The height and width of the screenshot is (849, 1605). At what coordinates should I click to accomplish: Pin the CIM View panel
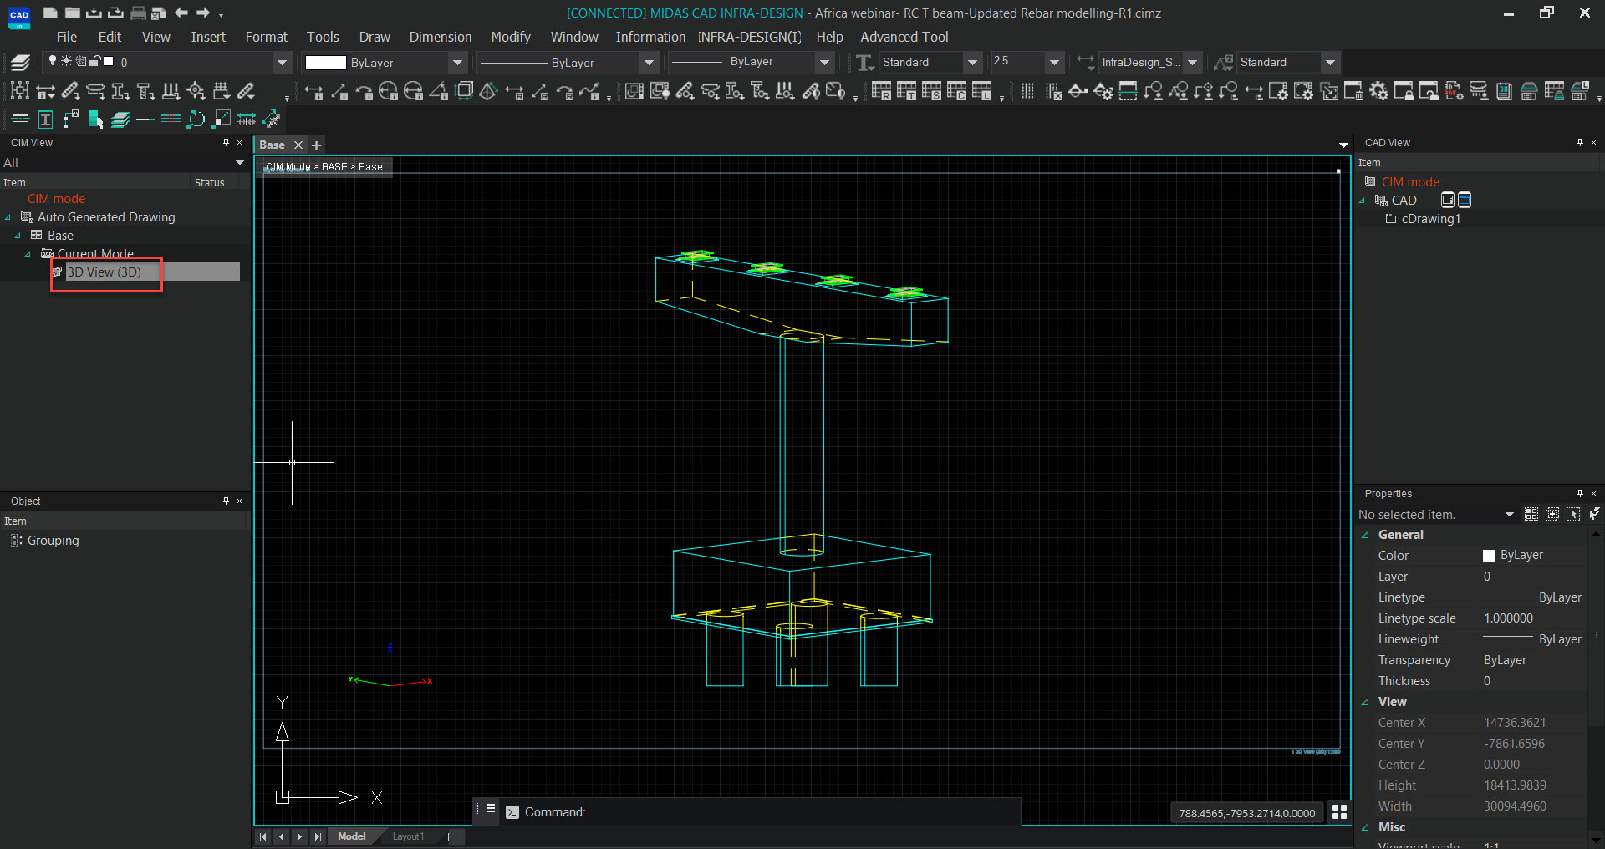click(x=226, y=142)
